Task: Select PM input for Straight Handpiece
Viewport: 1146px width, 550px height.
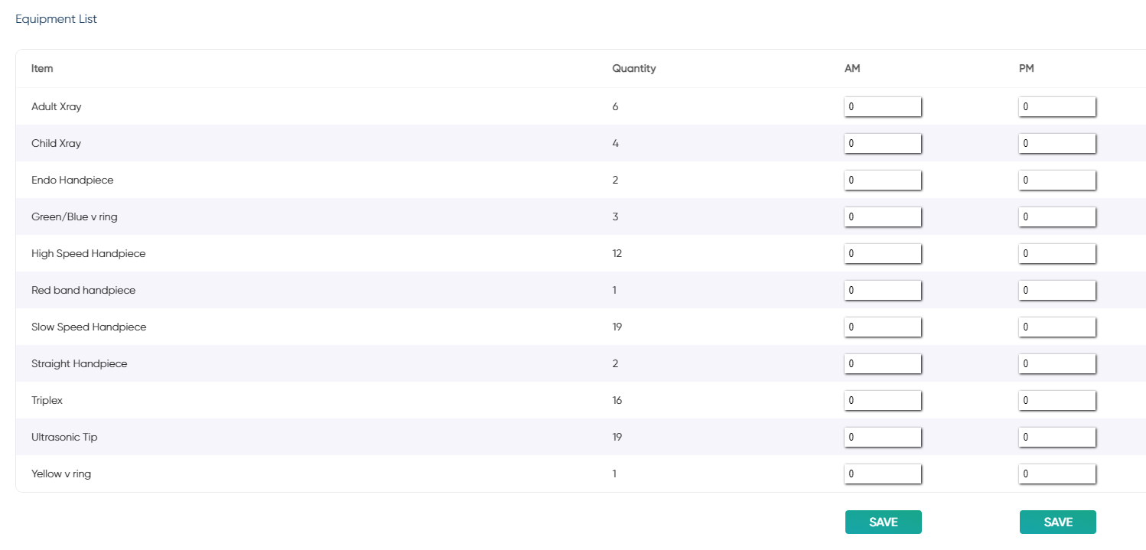Action: [1057, 364]
